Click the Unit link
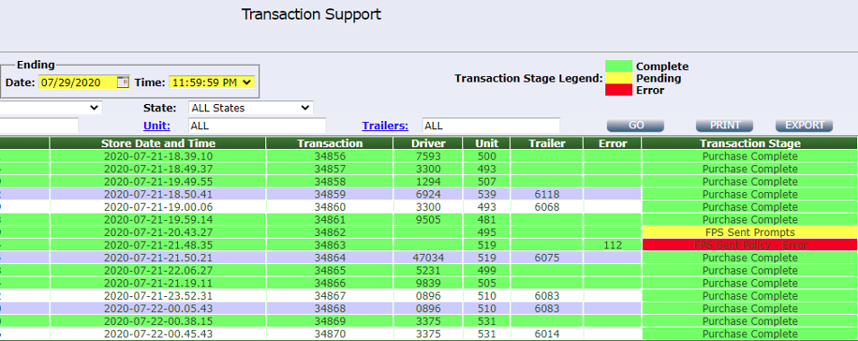The image size is (858, 341). pos(156,126)
